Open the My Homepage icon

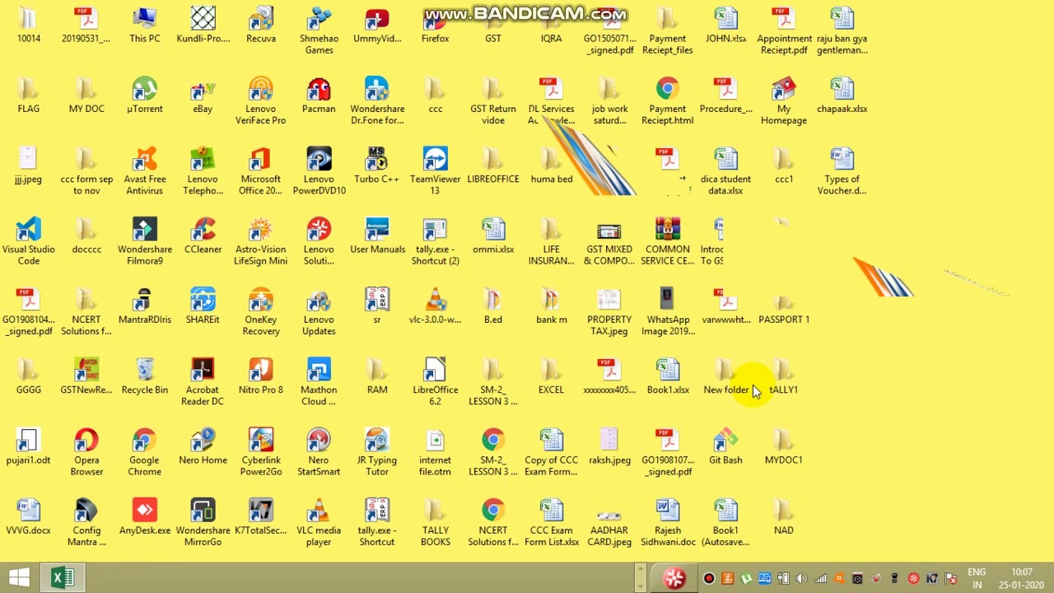pos(784,101)
